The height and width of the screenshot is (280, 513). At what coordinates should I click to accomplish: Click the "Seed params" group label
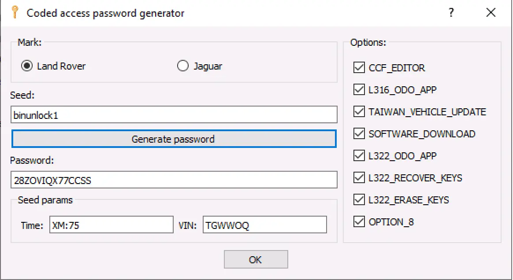(x=45, y=200)
